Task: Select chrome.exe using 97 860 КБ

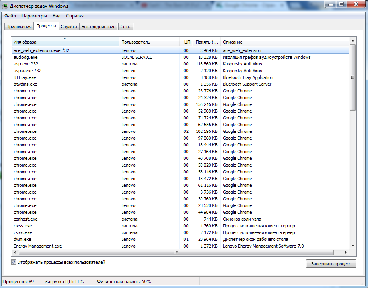Action: [x=180, y=138]
